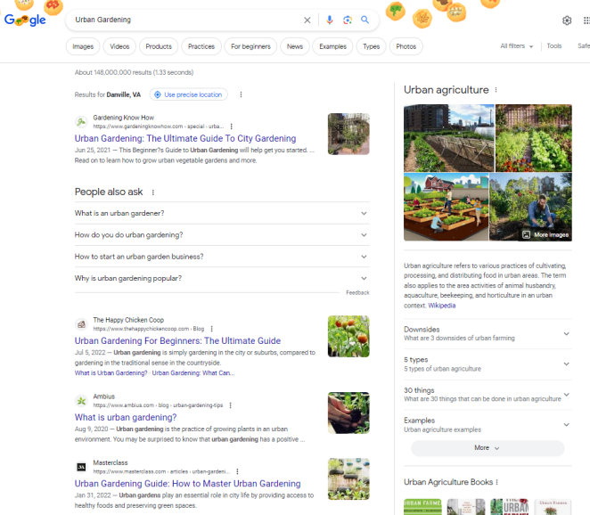Open three-dot menu for Happy Chicken Coop result
Screen dimensions: 590x515
[x=211, y=329]
